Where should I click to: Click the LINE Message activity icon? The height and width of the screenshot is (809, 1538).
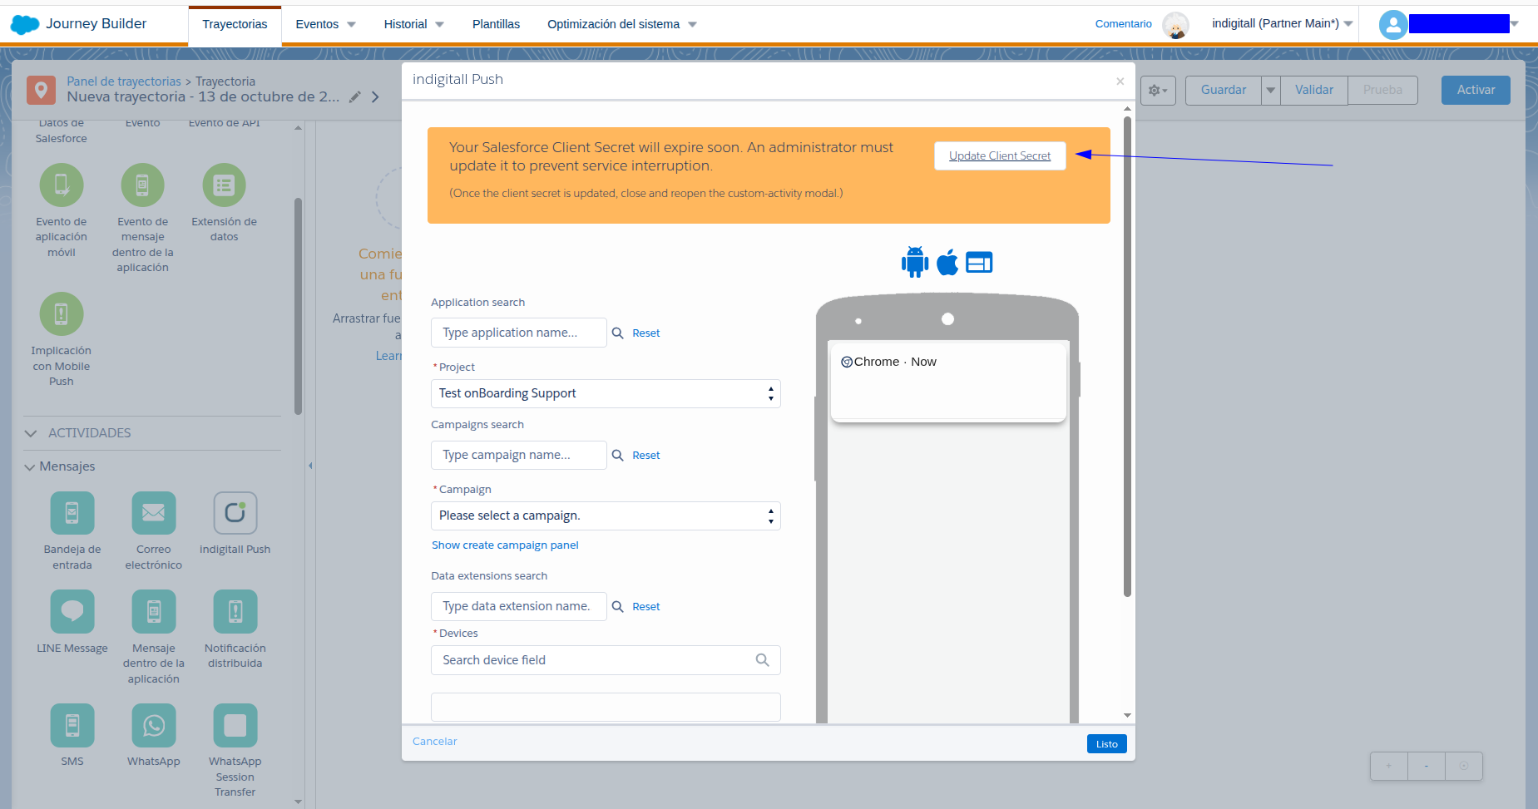(x=72, y=611)
